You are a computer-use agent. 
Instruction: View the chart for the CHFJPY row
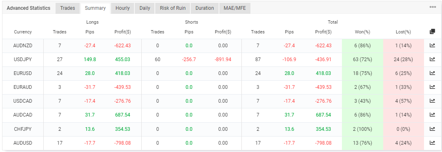(x=432, y=129)
